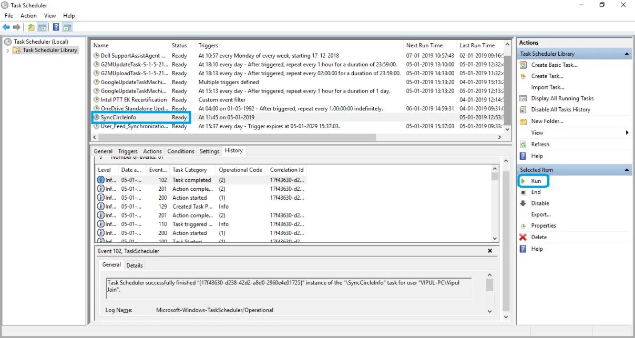Viewport: 635px width, 338px height.
Task: Toggle the Show/Hide Console Tree toolbar icon
Action: [42, 27]
